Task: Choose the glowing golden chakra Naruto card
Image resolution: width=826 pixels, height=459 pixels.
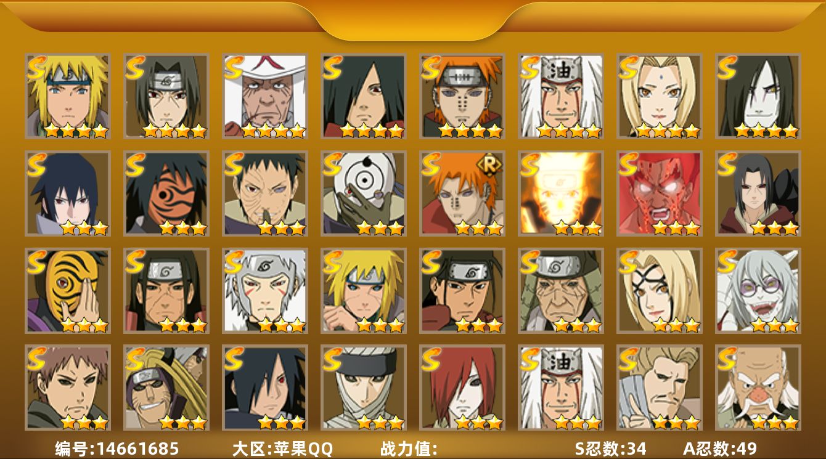Action: 560,193
